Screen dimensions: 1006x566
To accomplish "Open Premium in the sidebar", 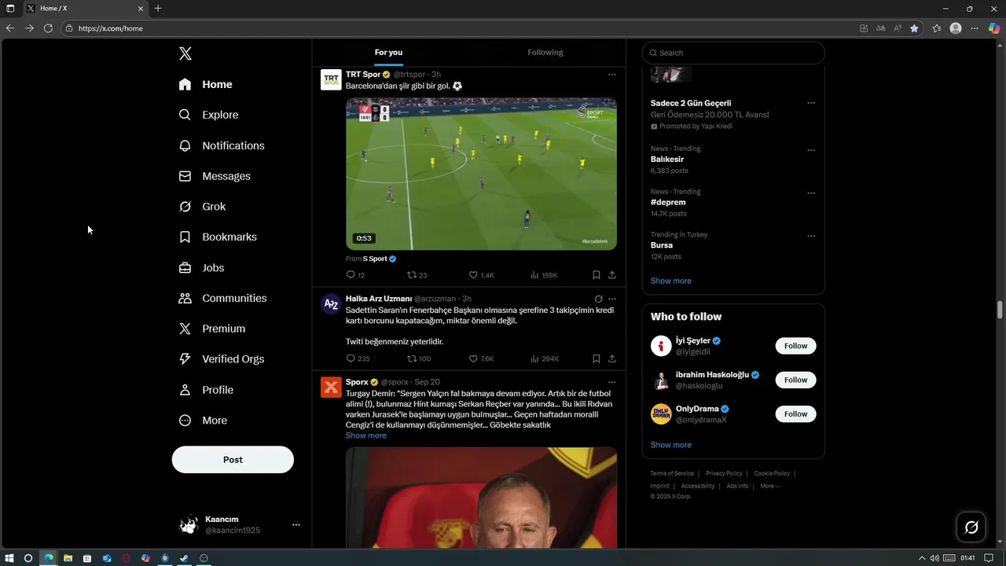I will (212, 329).
